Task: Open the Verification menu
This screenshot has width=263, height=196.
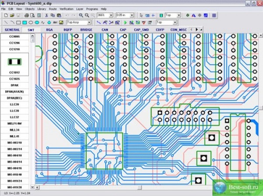Action: pos(67,9)
